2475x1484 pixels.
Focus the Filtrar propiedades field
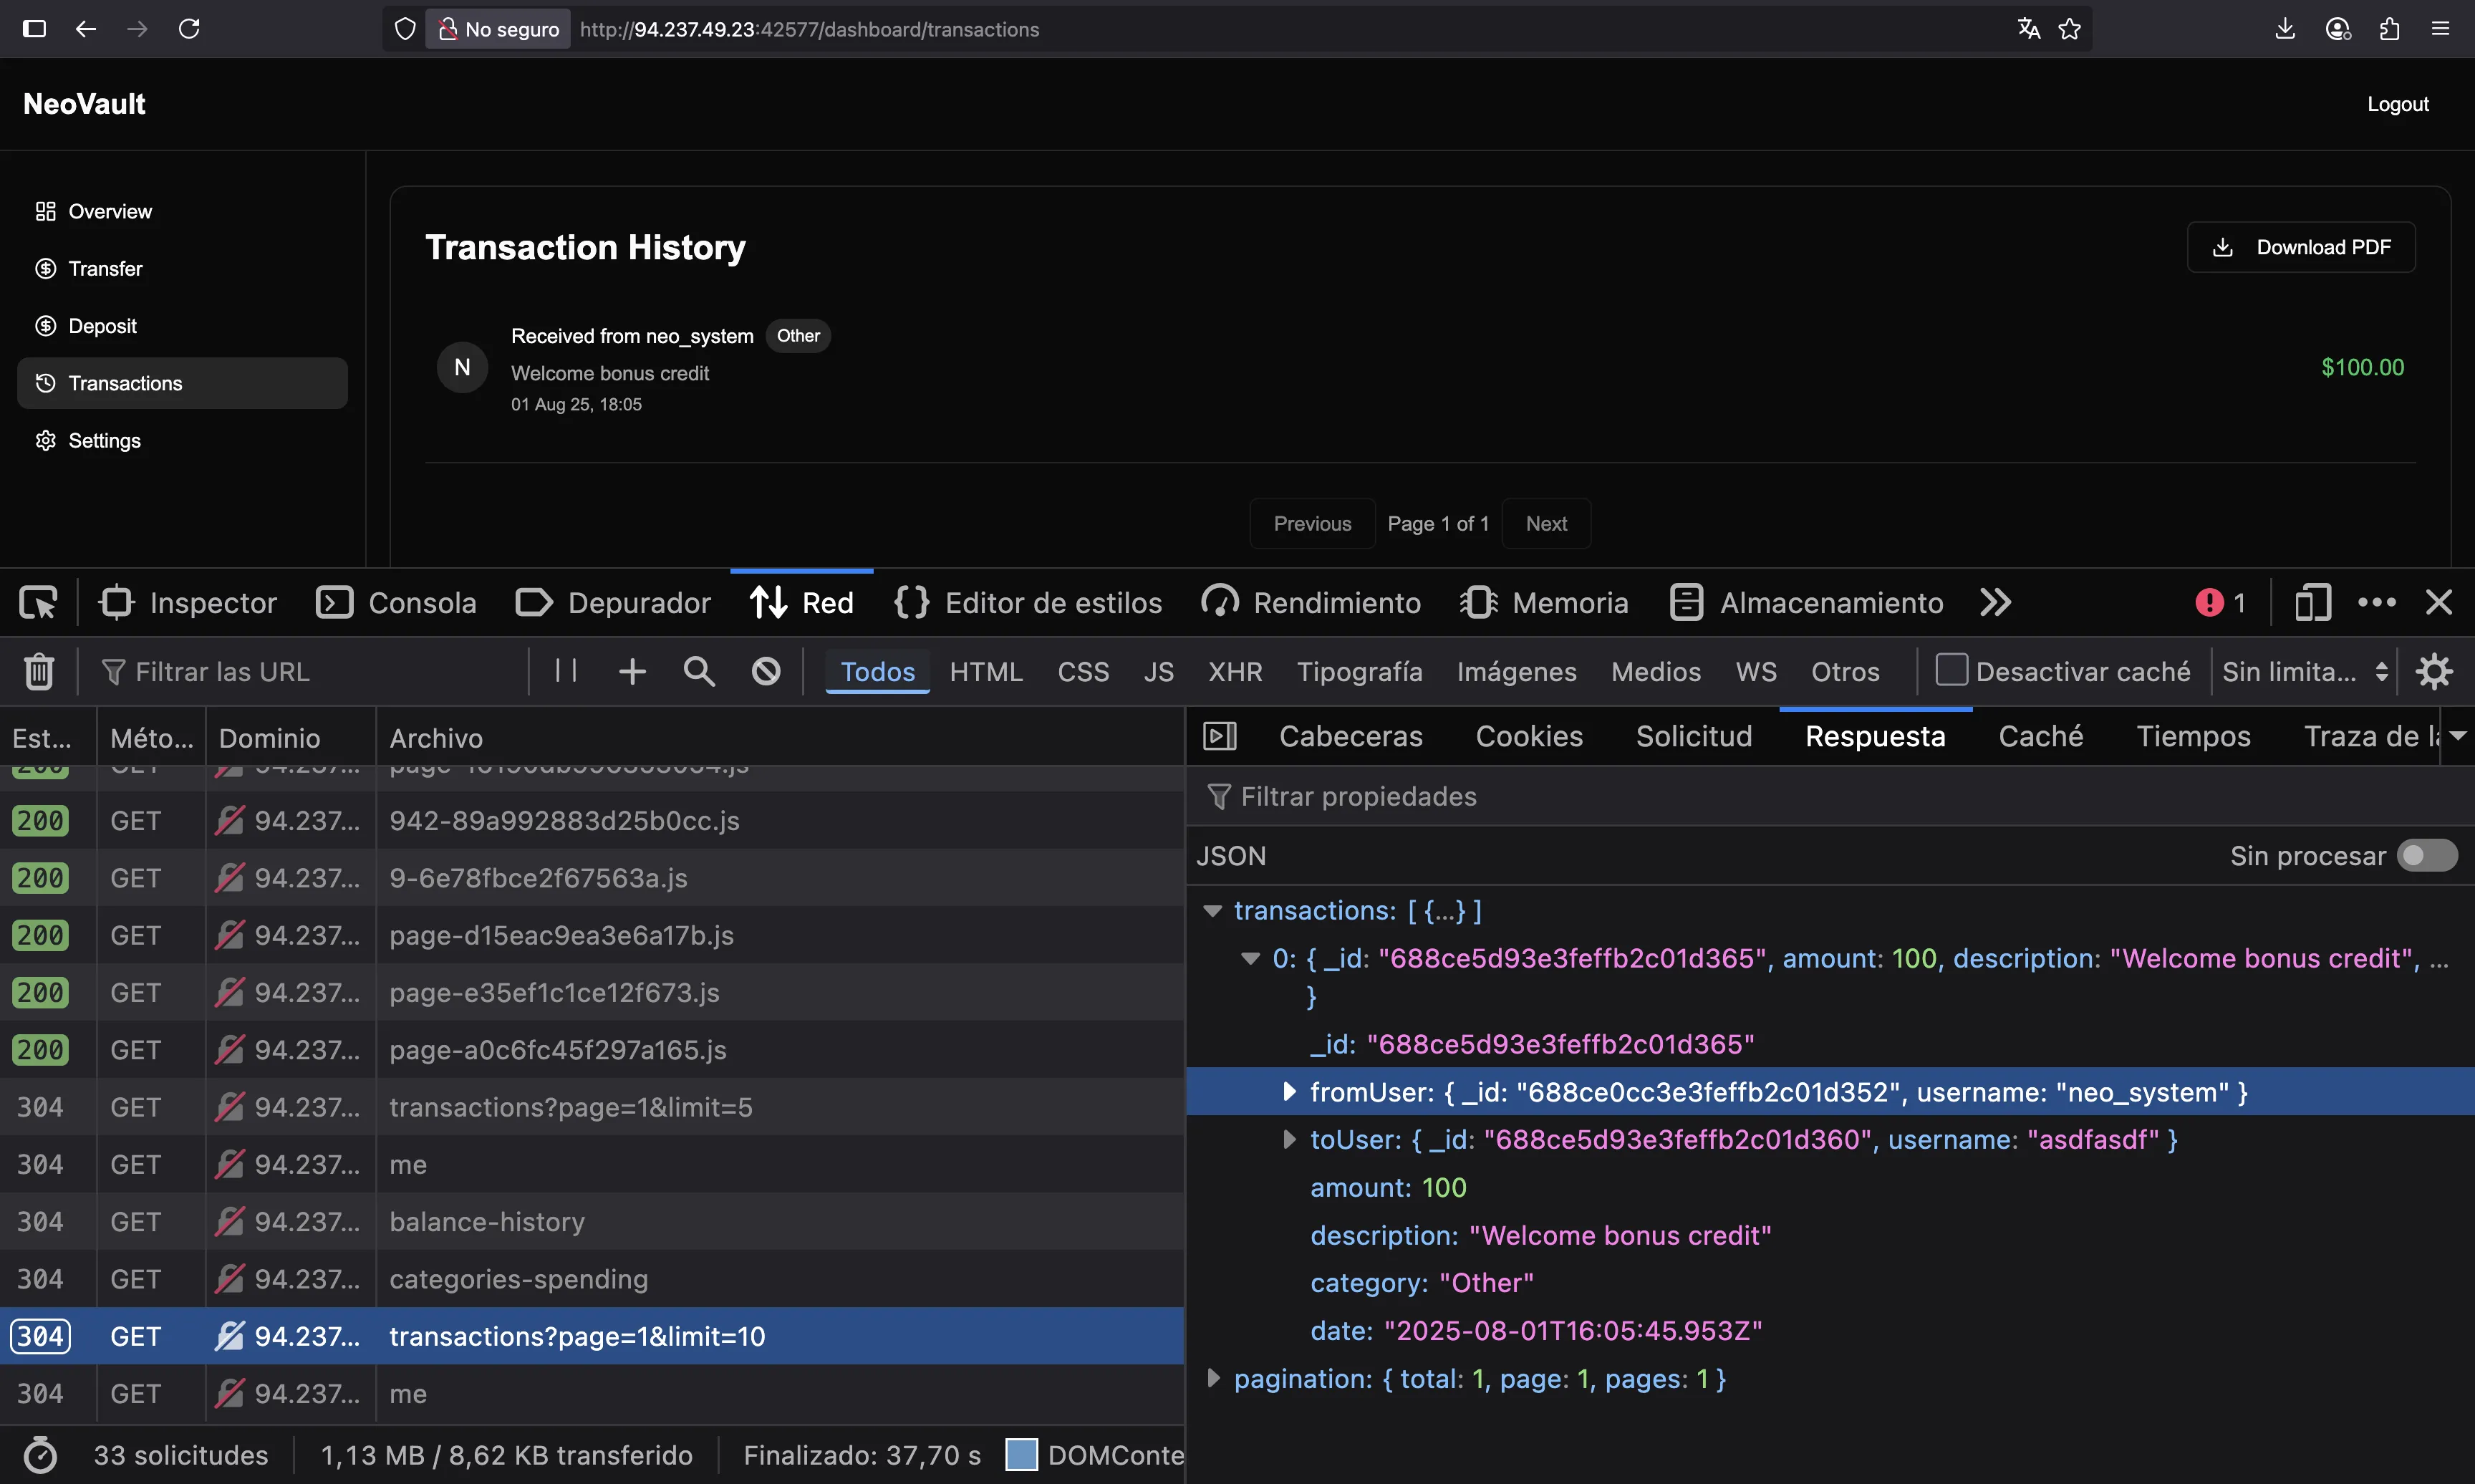click(1829, 796)
